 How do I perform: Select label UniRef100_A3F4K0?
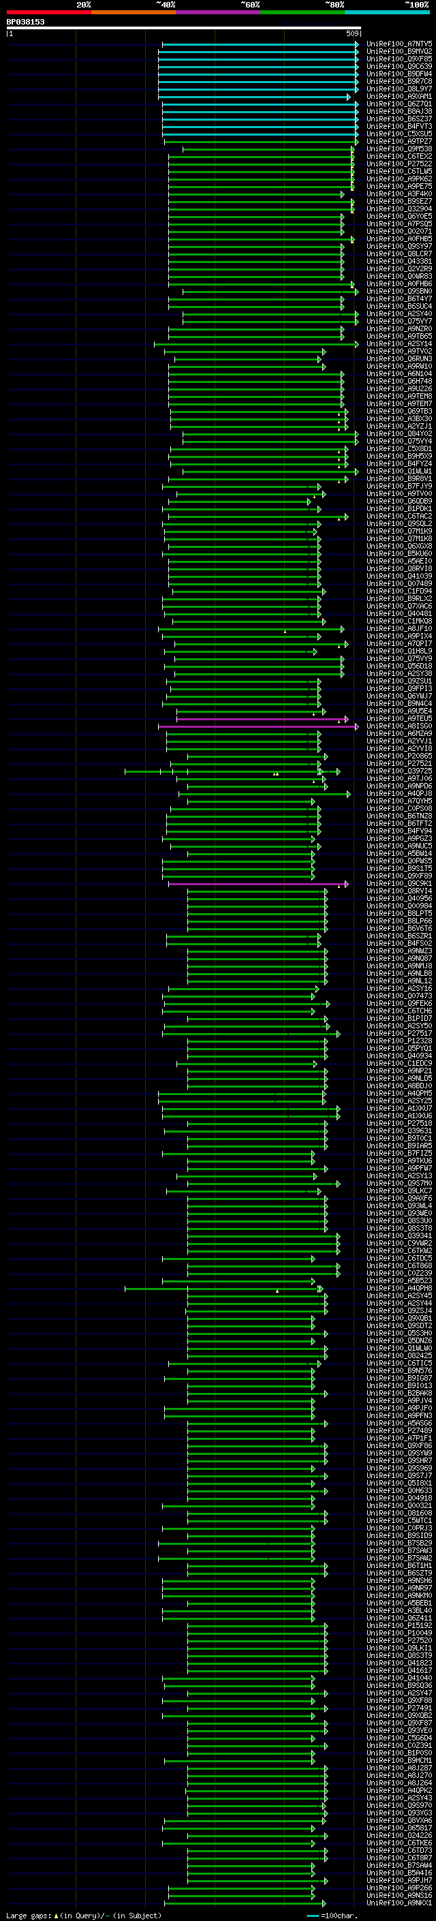(399, 194)
